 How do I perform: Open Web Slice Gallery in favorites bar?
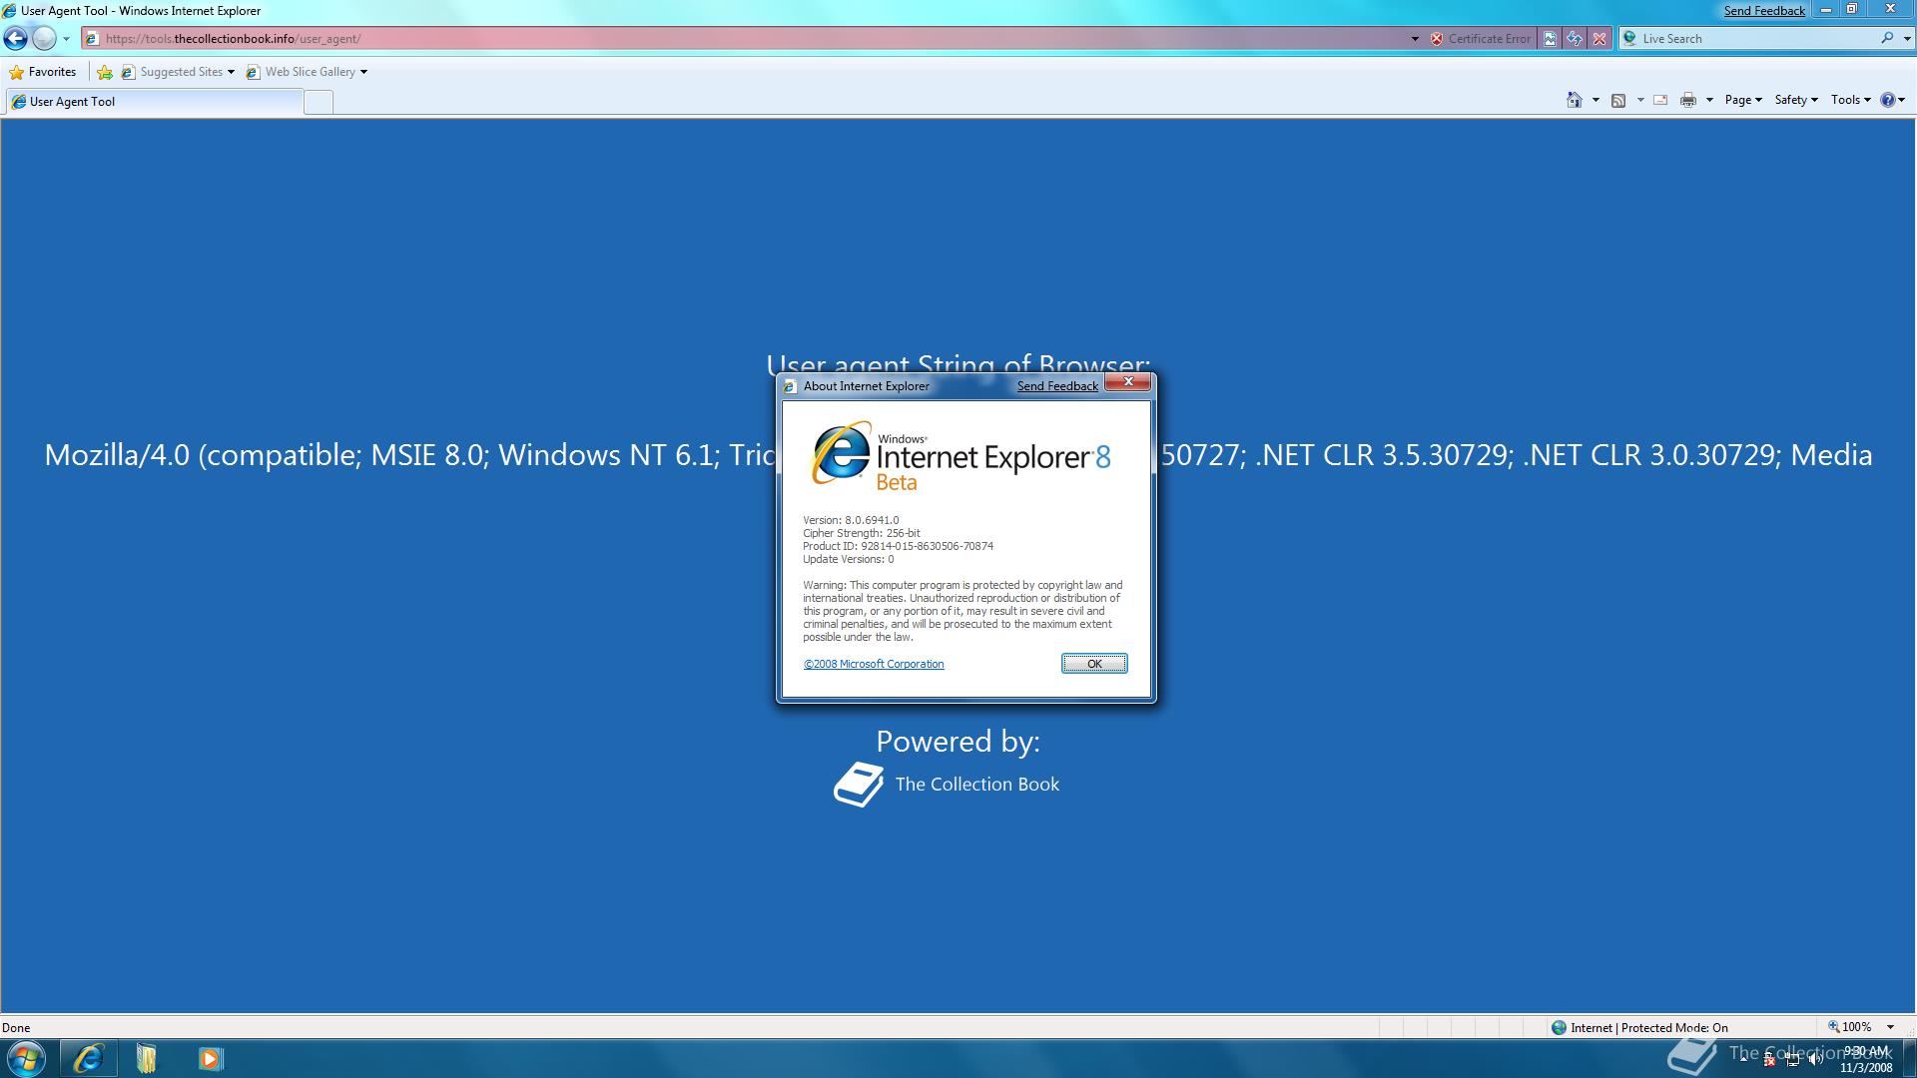307,72
